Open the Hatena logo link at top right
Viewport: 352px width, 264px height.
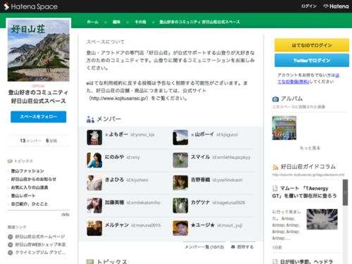point(336,6)
